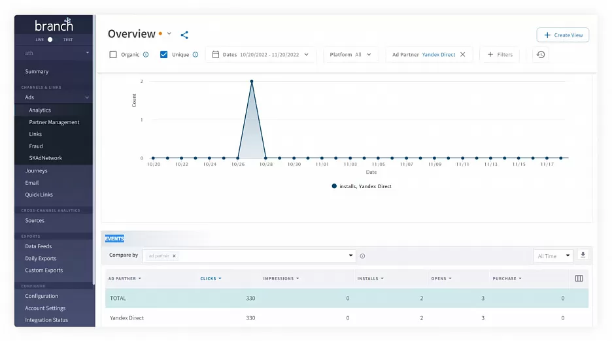Open Partner Management in sidebar
Image resolution: width=612 pixels, height=341 pixels.
[x=54, y=122]
